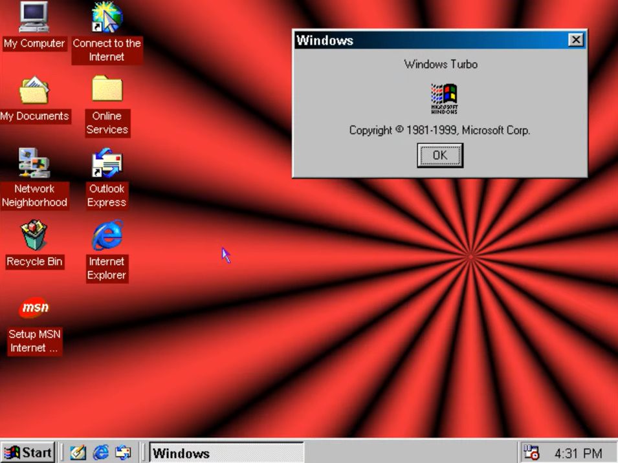Viewport: 618px width, 463px height.
Task: Click the Windows Turbo text
Action: click(x=441, y=64)
